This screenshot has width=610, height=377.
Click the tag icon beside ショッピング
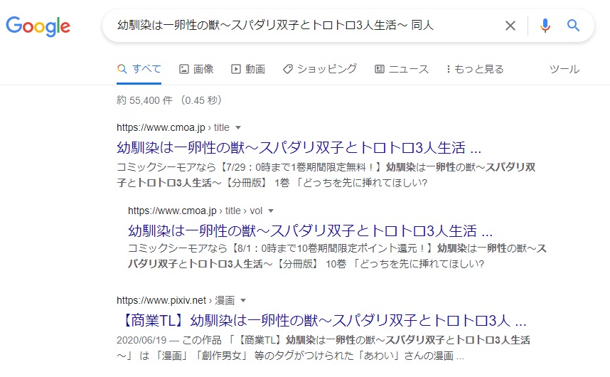[x=287, y=69]
